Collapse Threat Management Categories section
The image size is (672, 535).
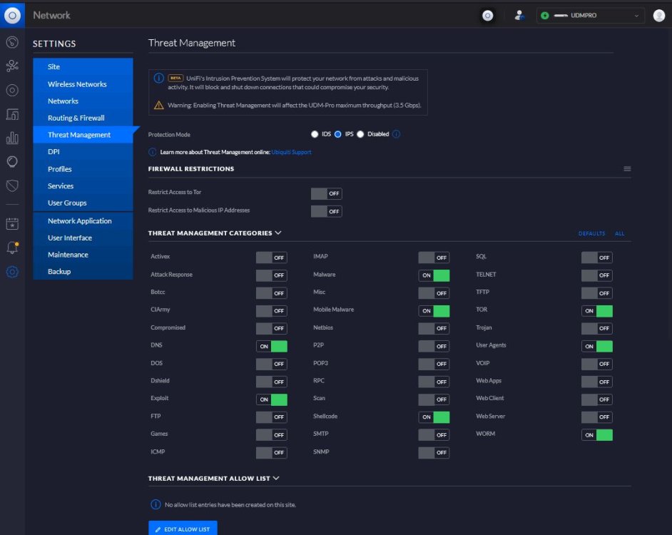278,233
